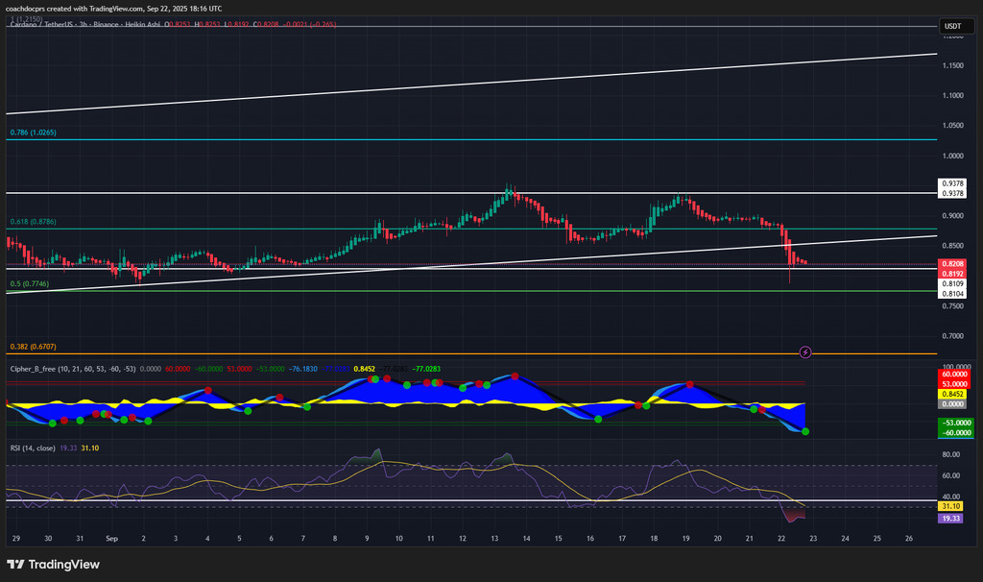Click the 0.786 (1.0265) Fibonacci level label

click(33, 133)
